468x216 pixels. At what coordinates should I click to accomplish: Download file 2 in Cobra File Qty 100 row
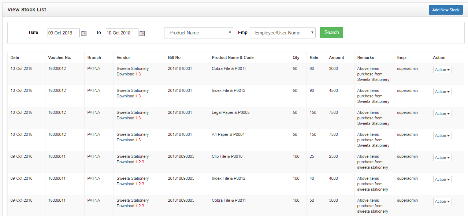coord(140,206)
